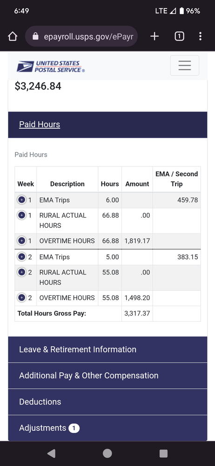Screen dimensions: 215x466
Task: Tap the EMA / Second Trip column header
Action: pos(177,179)
